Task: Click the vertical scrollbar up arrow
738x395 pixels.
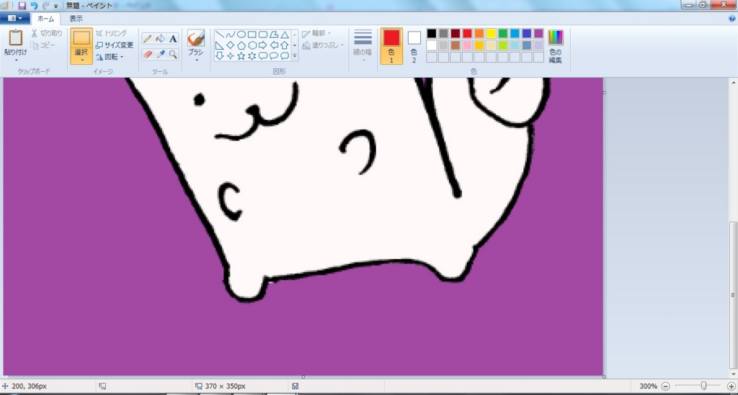Action: [733, 83]
